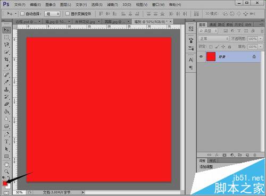Click the link layers icon
The width and height of the screenshot is (266, 196).
[x=209, y=155]
